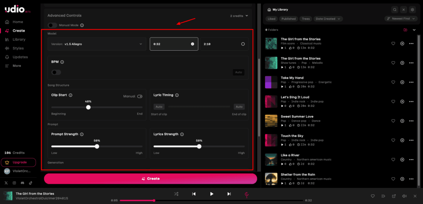Viewport: 423px width, 204px height.
Task: Click Lyric Timing end Auto button
Action: click(239, 107)
